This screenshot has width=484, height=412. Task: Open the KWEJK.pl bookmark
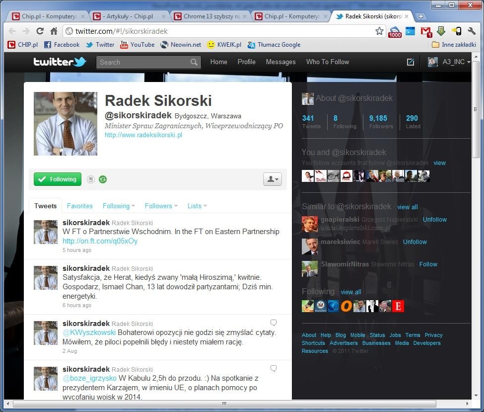[x=224, y=45]
